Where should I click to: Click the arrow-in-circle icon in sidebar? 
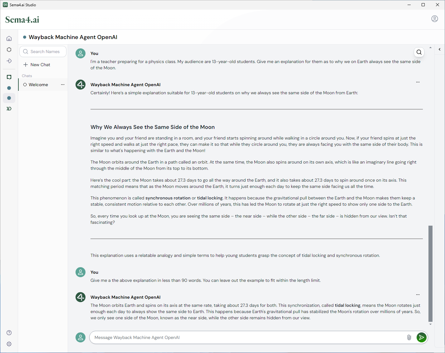pos(9,61)
